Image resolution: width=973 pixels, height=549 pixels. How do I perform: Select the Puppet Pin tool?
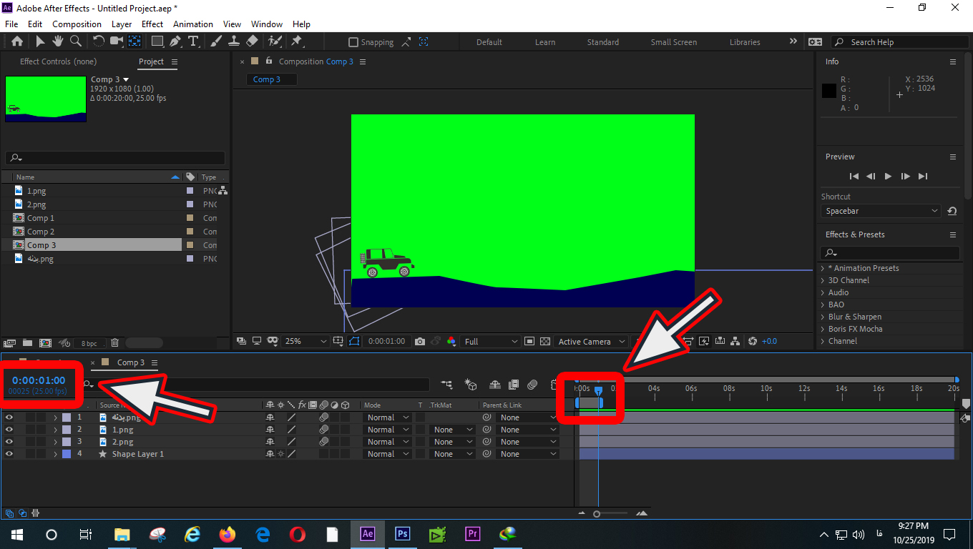point(296,41)
